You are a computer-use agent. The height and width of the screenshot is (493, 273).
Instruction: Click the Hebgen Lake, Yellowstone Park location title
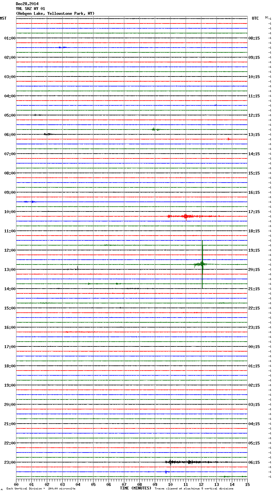coord(55,13)
